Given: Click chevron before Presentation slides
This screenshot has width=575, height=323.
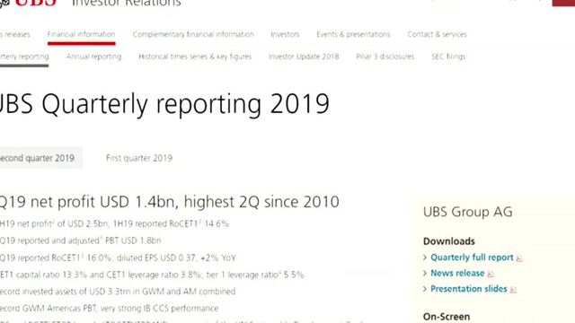Looking at the screenshot, I should (x=425, y=289).
